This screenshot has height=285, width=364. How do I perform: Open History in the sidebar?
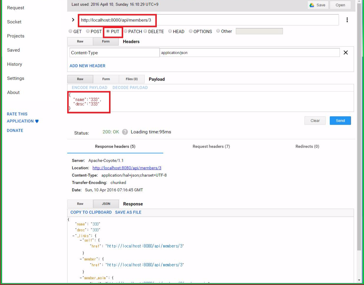click(x=14, y=64)
